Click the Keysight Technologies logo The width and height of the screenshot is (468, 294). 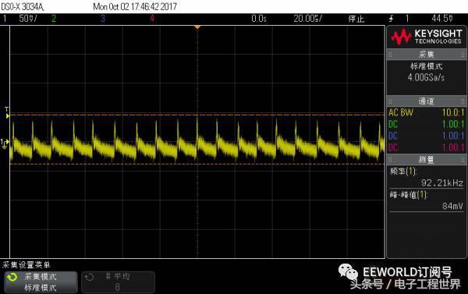click(427, 37)
